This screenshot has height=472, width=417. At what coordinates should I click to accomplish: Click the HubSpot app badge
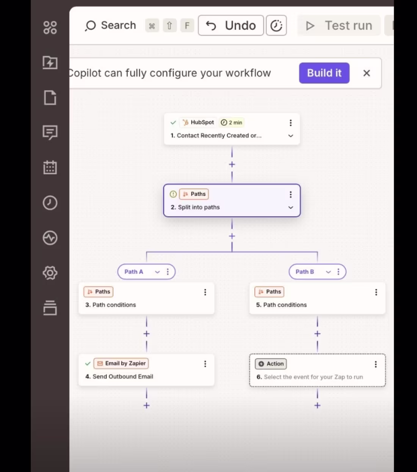(x=198, y=122)
